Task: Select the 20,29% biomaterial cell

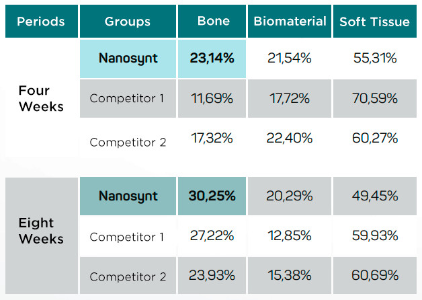Action: pyautogui.click(x=289, y=196)
